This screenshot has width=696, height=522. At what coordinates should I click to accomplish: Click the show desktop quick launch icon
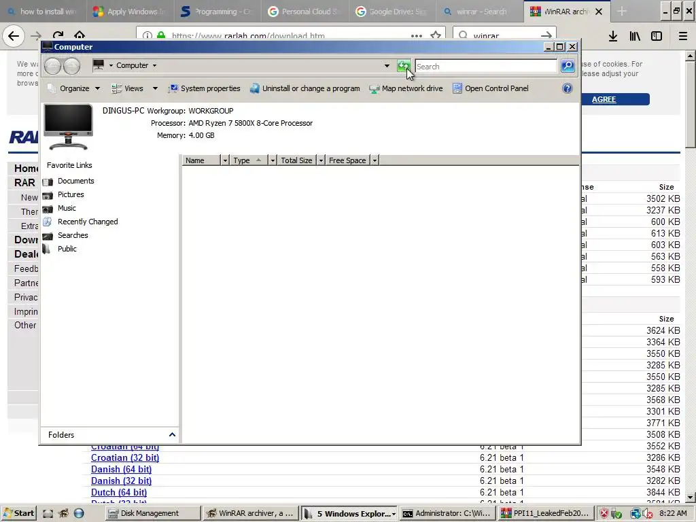click(48, 513)
